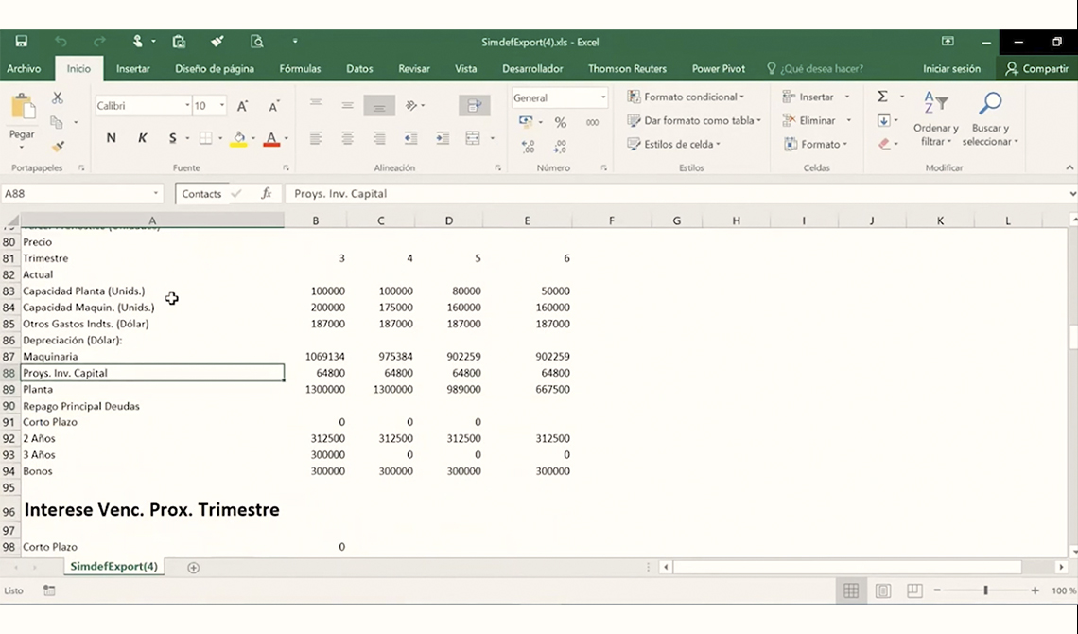
Task: Align text to middle of cell
Action: coord(347,104)
